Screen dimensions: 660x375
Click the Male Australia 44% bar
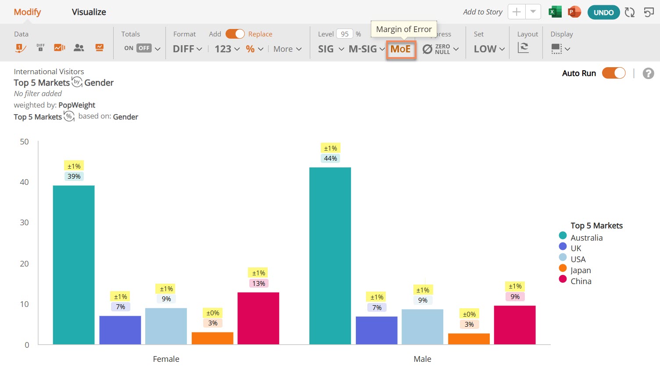(330, 256)
